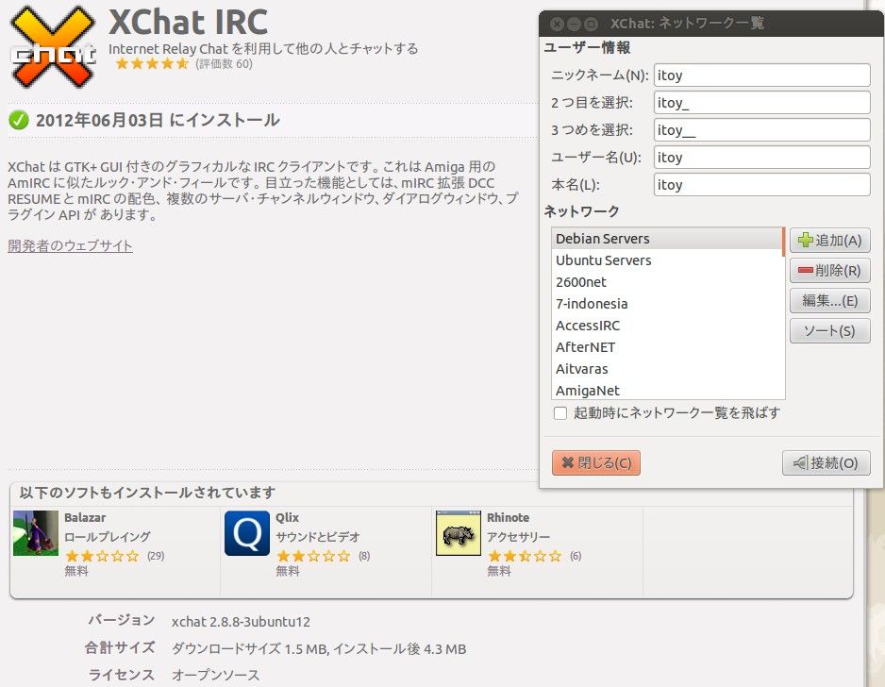Select Debian Servers in network list
The width and height of the screenshot is (885, 687).
coord(666,239)
